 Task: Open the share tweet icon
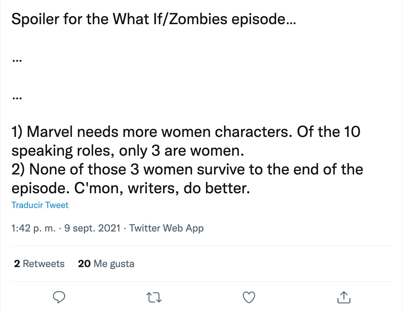point(343,297)
